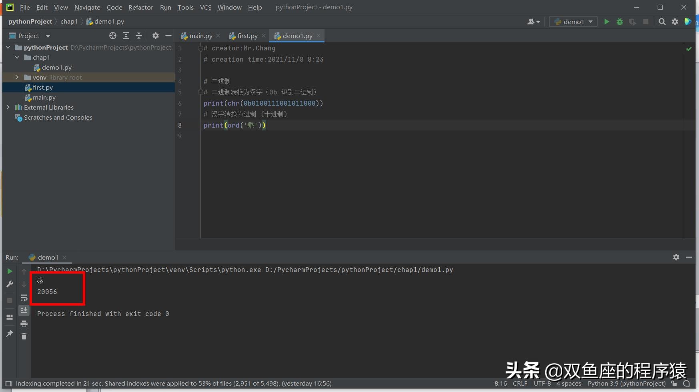Viewport: 699px width, 392px height.
Task: Rerun demo1 from the run tool window
Action: click(10, 271)
